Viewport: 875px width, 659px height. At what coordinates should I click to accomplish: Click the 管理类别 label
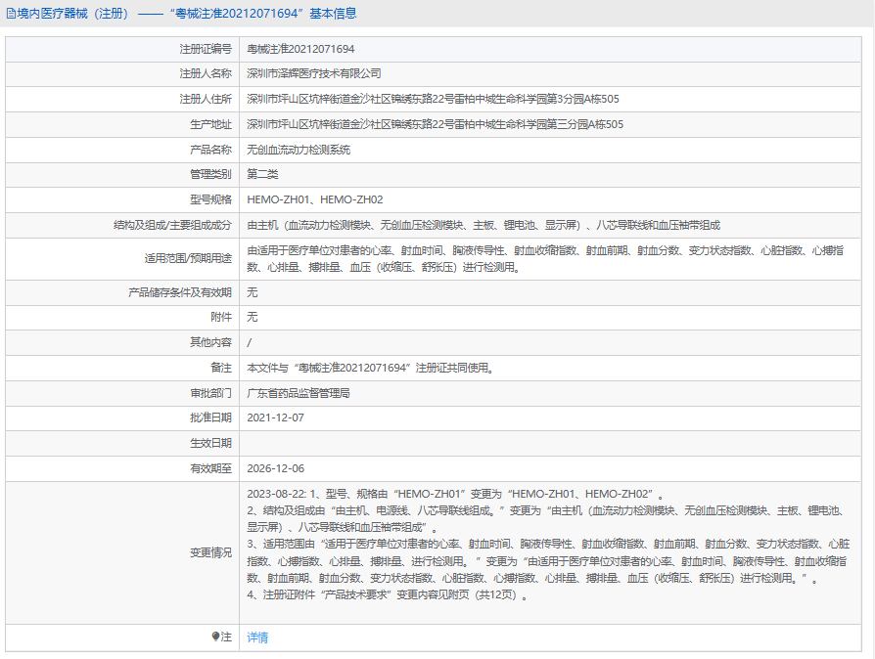tap(210, 174)
